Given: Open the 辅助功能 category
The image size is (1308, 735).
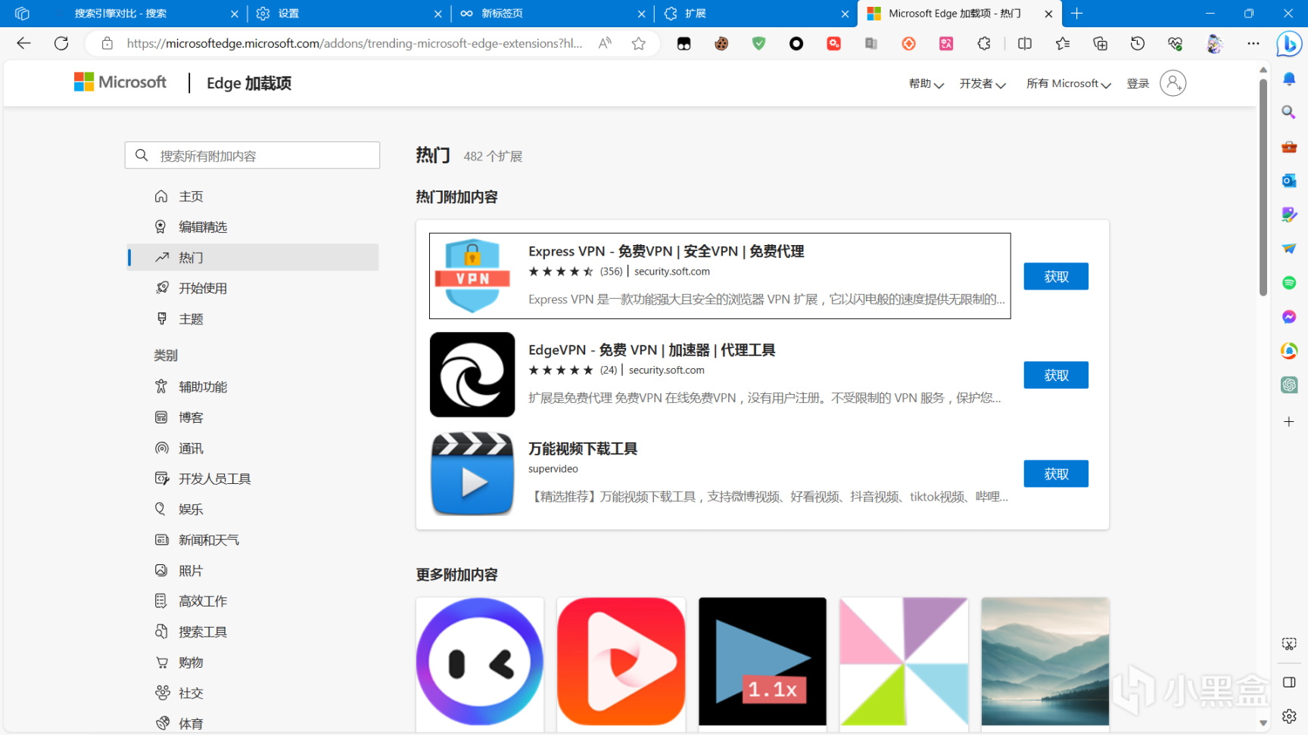Looking at the screenshot, I should (x=254, y=387).
